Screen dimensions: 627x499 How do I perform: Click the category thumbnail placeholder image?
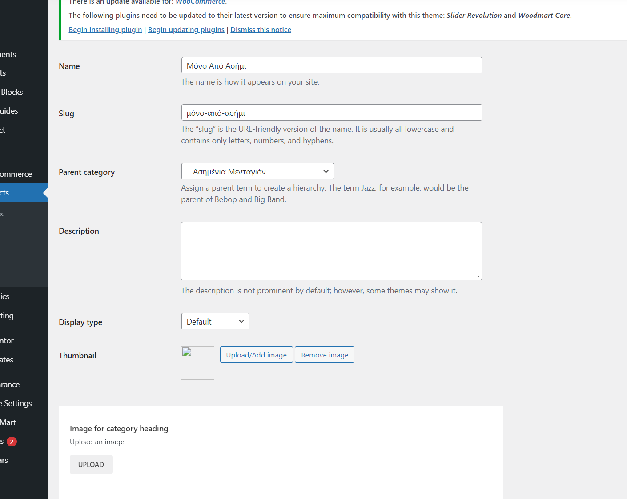197,363
